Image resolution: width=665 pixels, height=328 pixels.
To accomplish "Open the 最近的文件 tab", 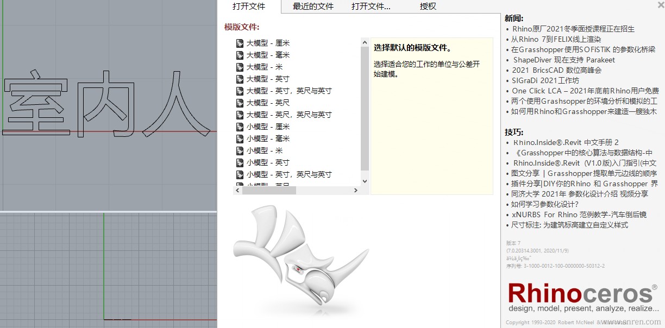I will (313, 7).
